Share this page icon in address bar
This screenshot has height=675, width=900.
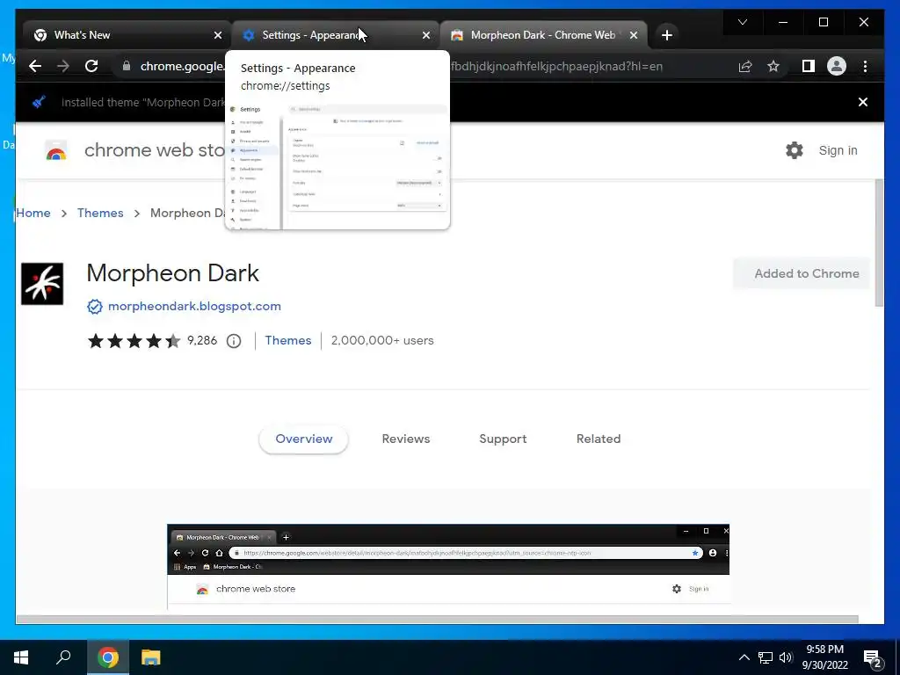click(745, 67)
